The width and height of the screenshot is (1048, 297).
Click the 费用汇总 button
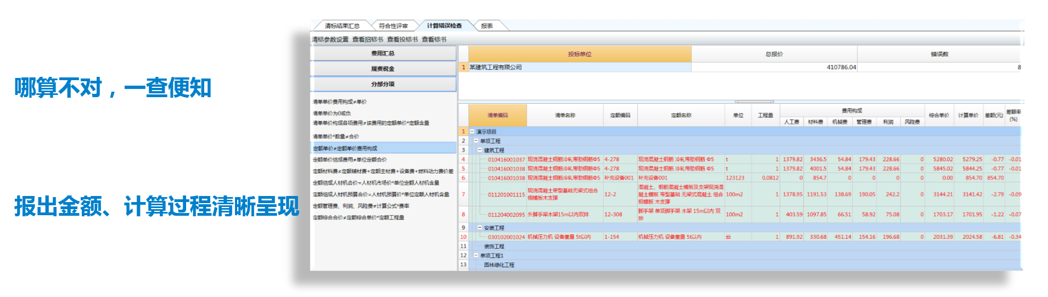click(383, 53)
